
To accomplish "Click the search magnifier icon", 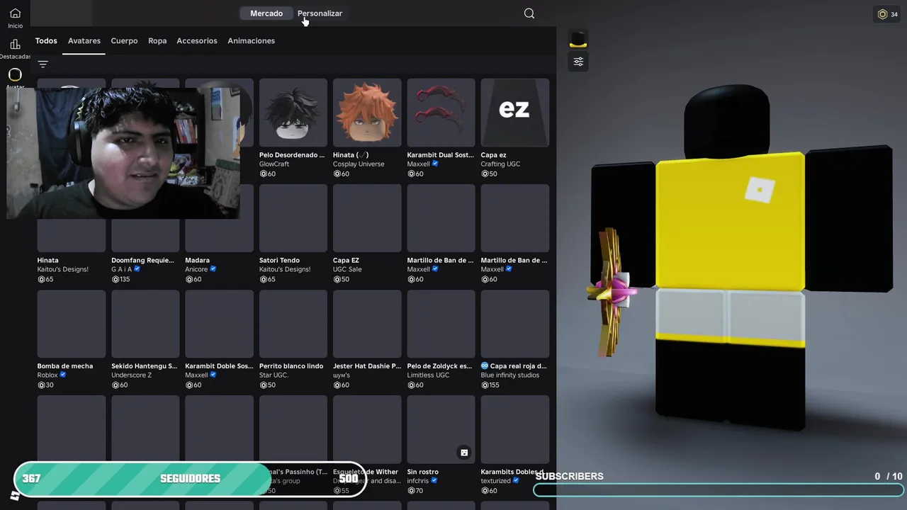I will [529, 13].
